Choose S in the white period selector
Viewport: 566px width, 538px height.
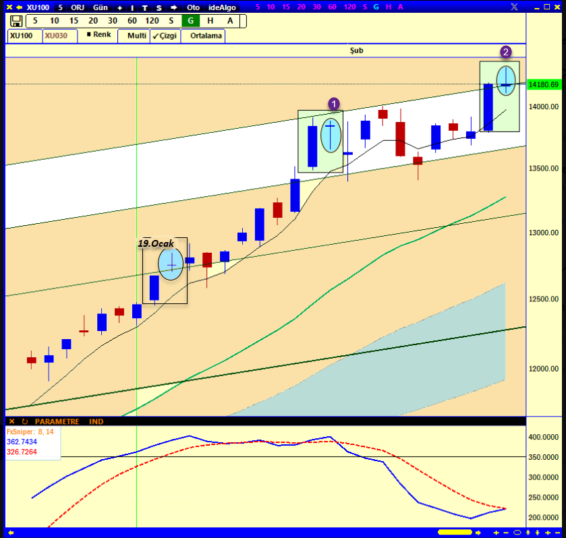[x=171, y=21]
